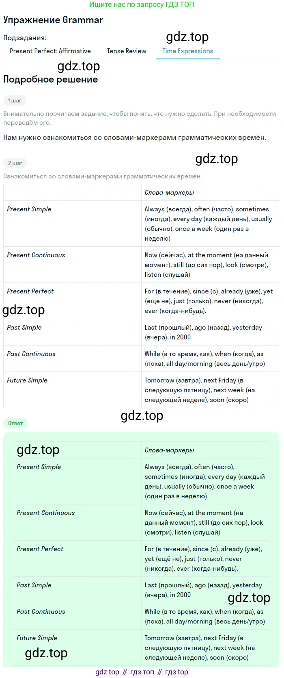This screenshot has height=678, width=284.
Task: Click the '1 шаг' step badge
Action: click(15, 100)
